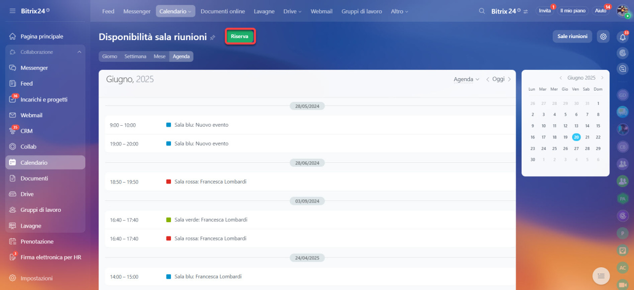The width and height of the screenshot is (634, 290).
Task: Click green swatch of Sala verde event
Action: [168, 220]
